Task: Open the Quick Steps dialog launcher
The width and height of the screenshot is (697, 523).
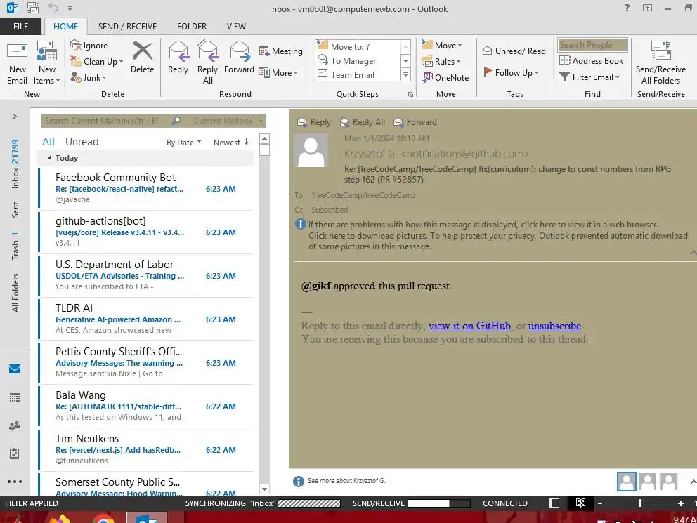Action: pyautogui.click(x=410, y=95)
